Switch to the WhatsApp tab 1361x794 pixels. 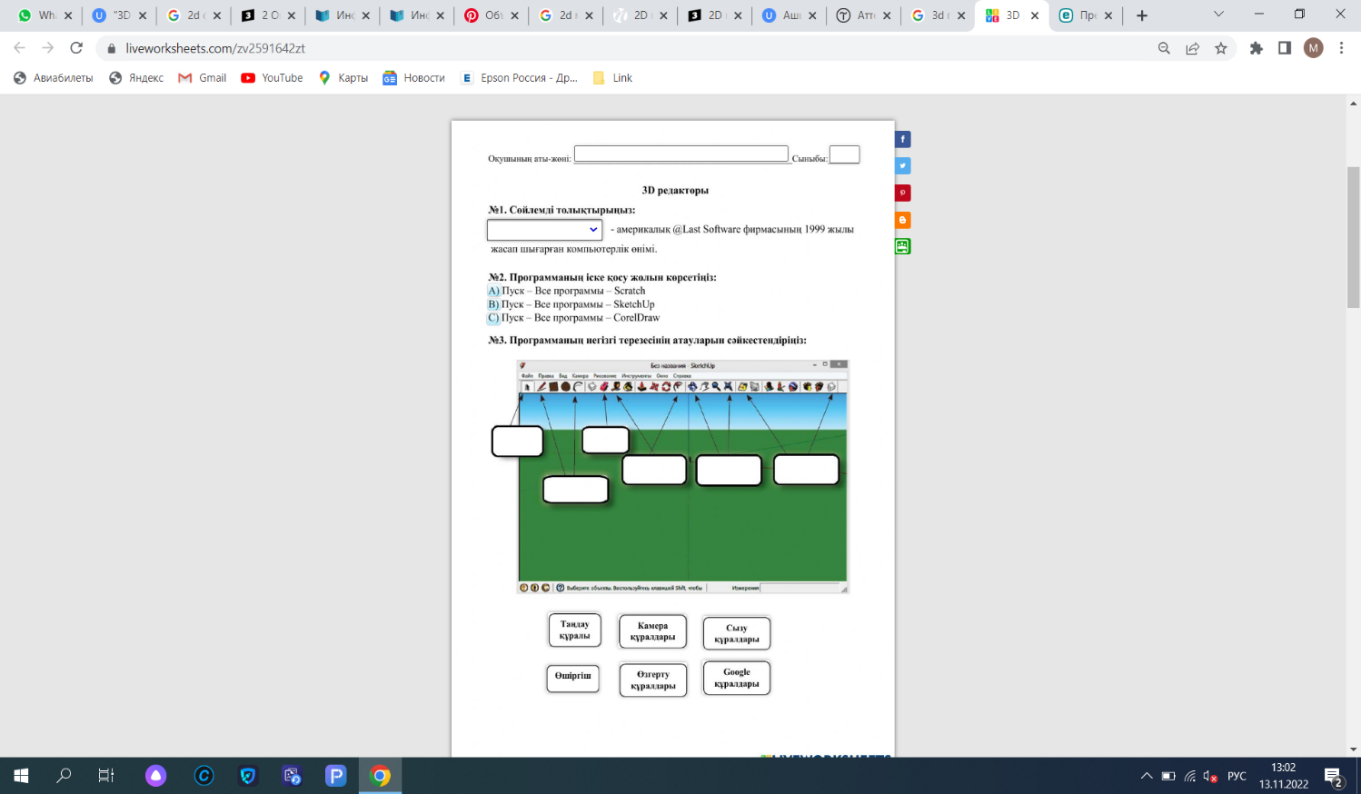[45, 15]
